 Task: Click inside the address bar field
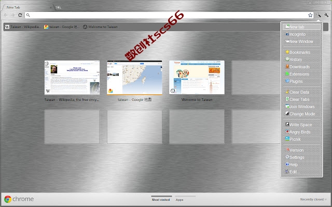click(x=170, y=15)
